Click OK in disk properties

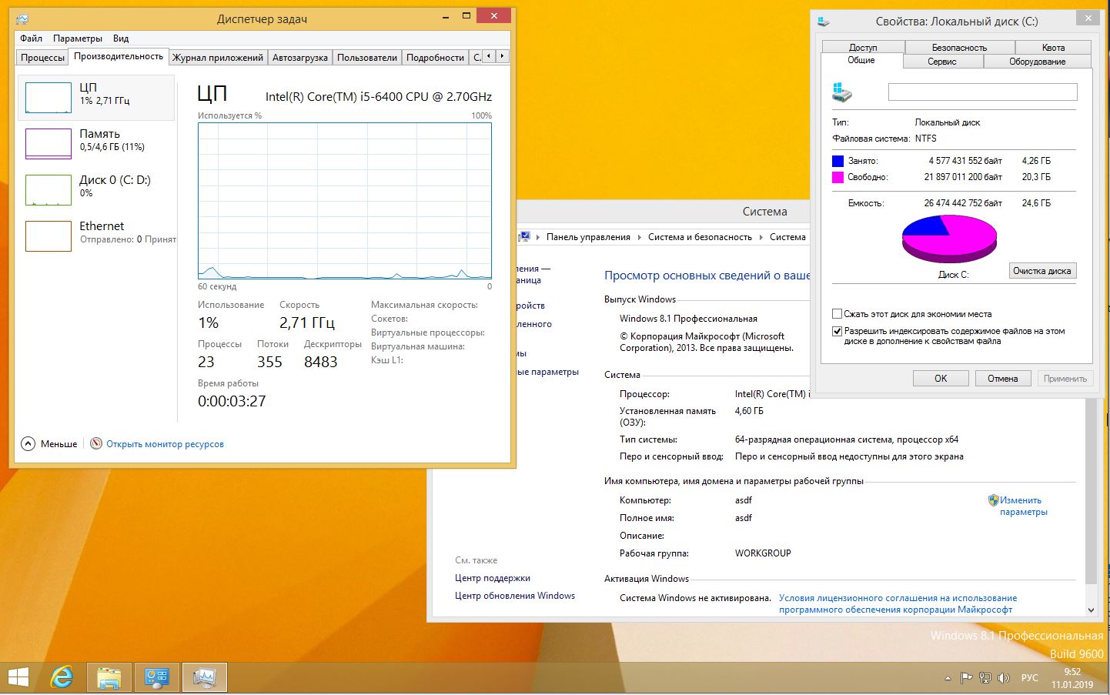click(x=941, y=378)
